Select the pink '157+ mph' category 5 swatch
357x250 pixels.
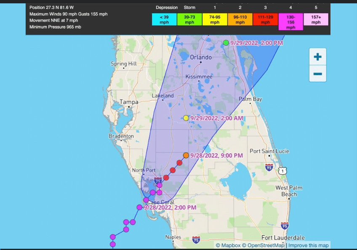316,19
